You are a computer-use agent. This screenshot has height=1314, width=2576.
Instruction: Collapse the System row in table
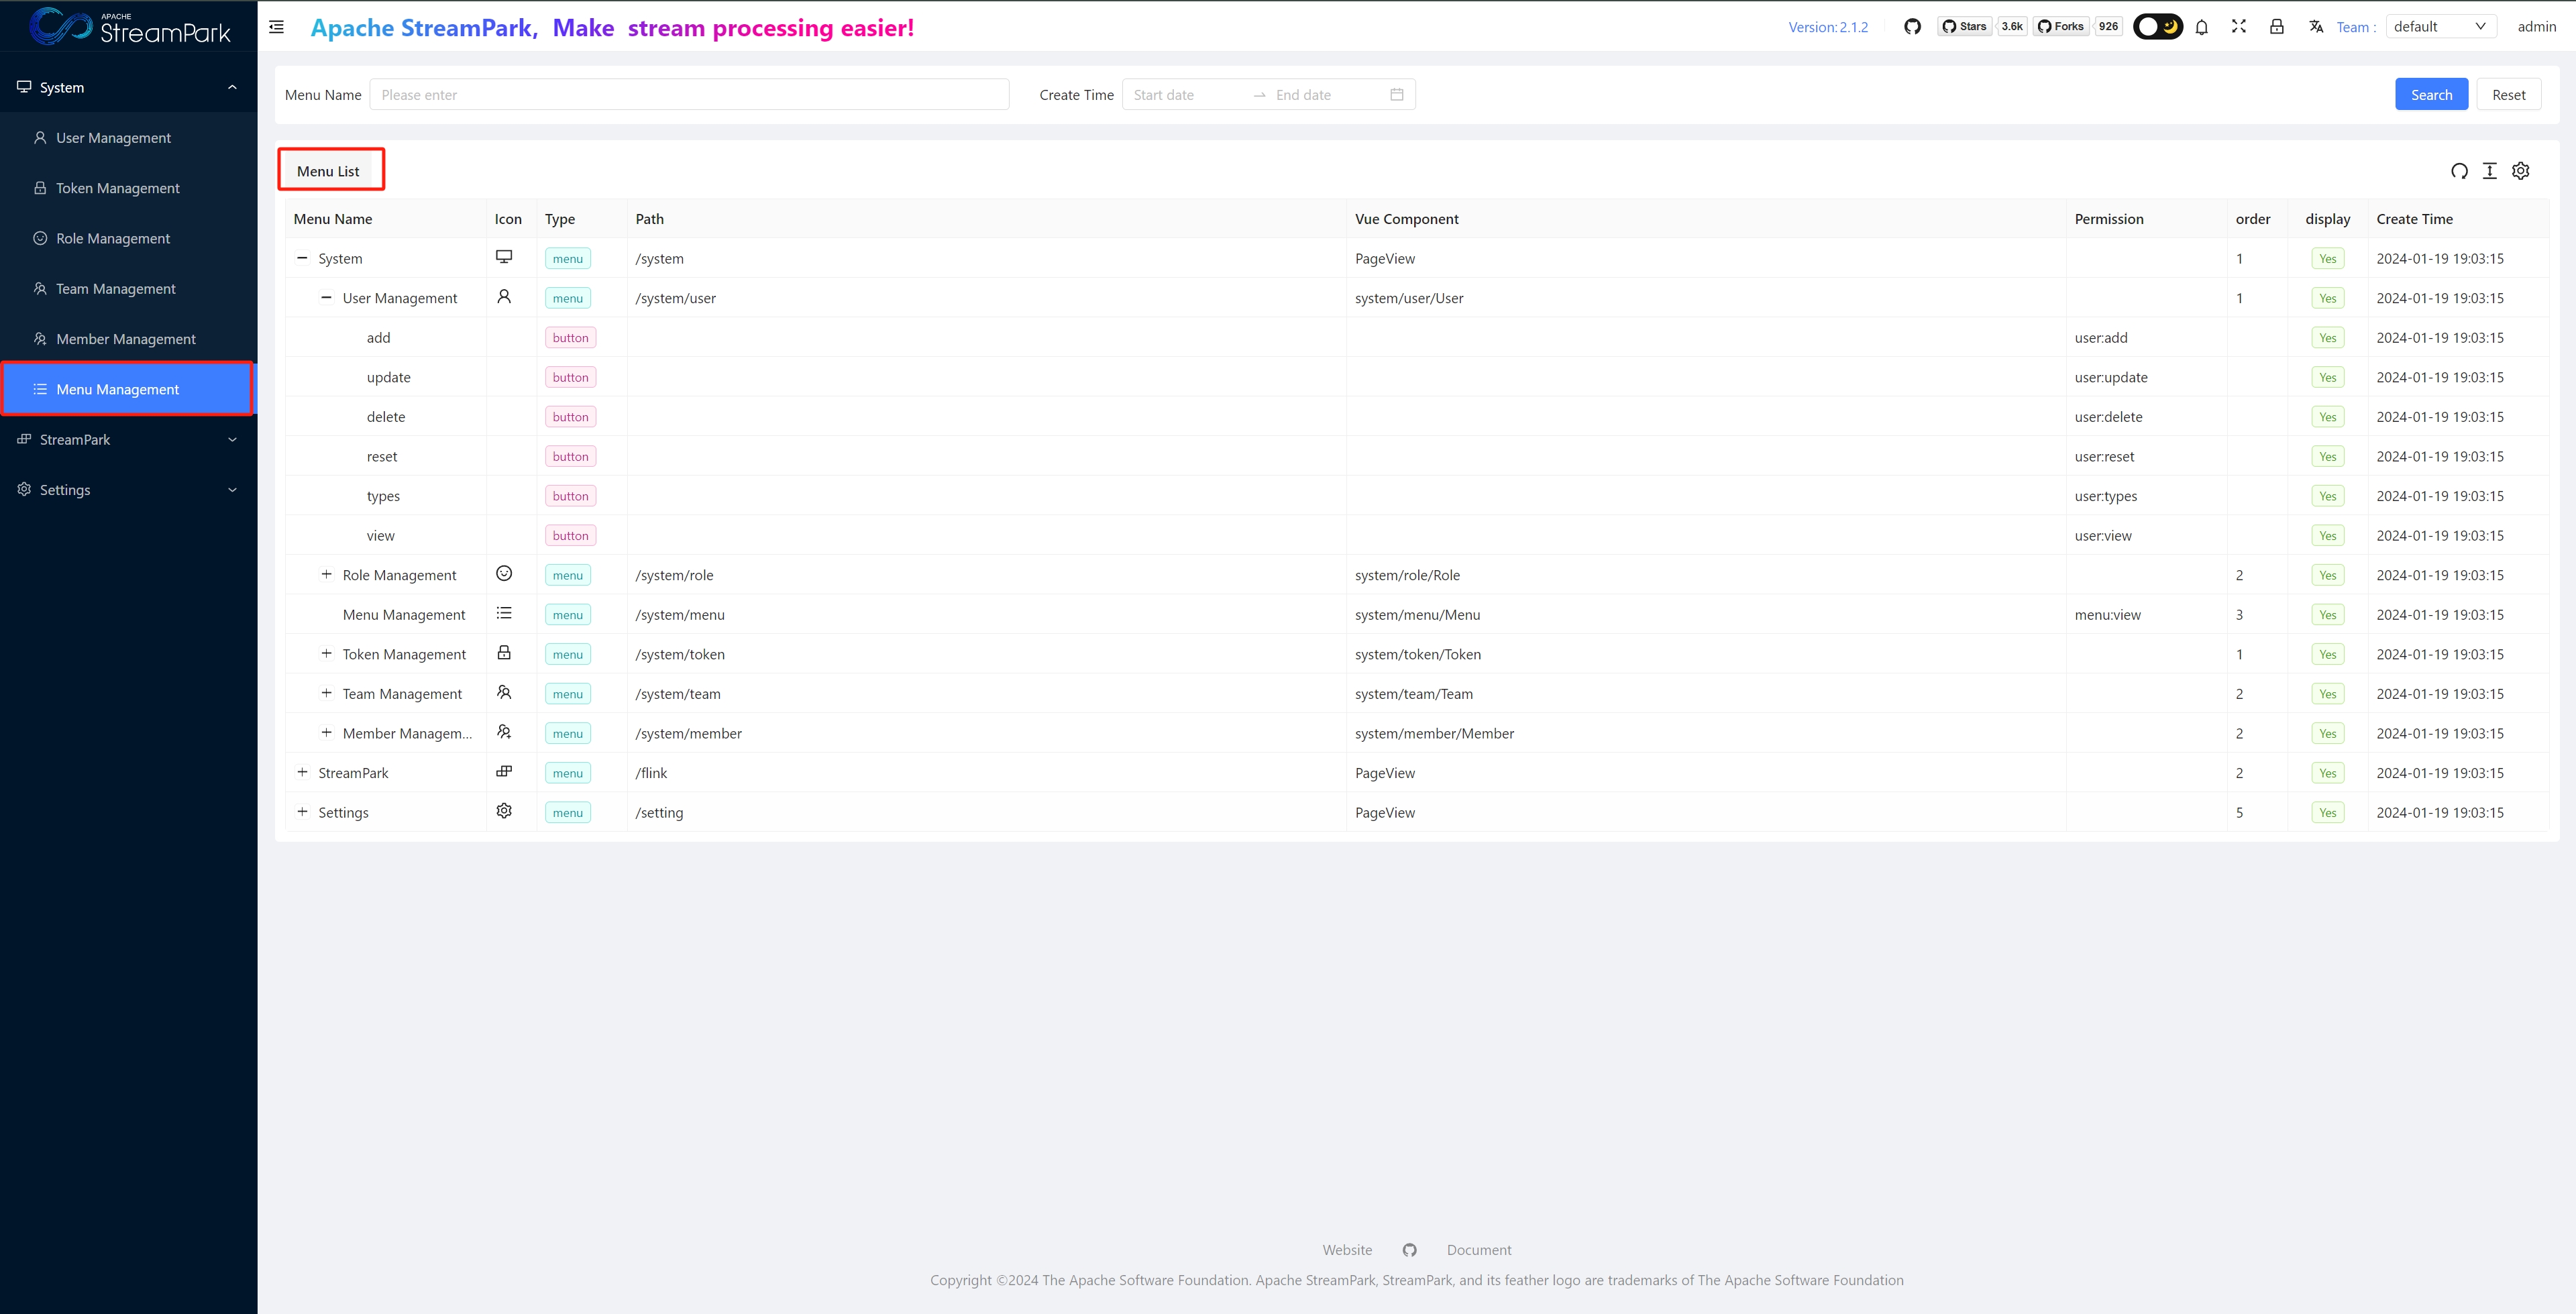pyautogui.click(x=302, y=258)
